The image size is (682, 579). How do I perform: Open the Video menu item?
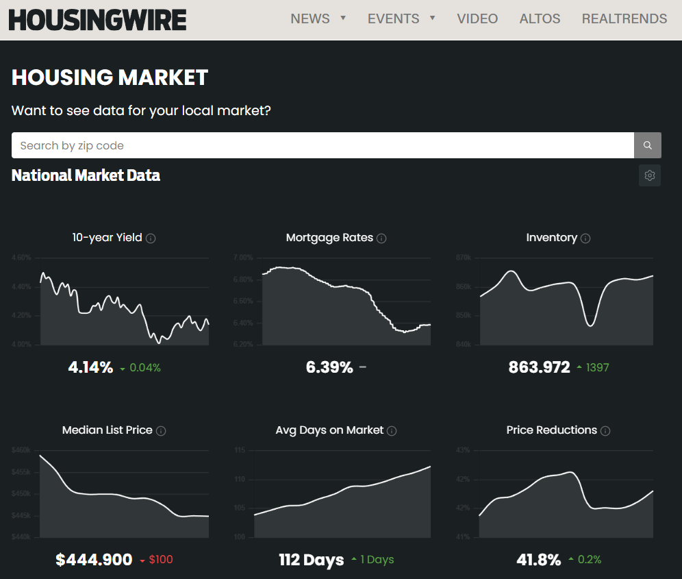(477, 19)
